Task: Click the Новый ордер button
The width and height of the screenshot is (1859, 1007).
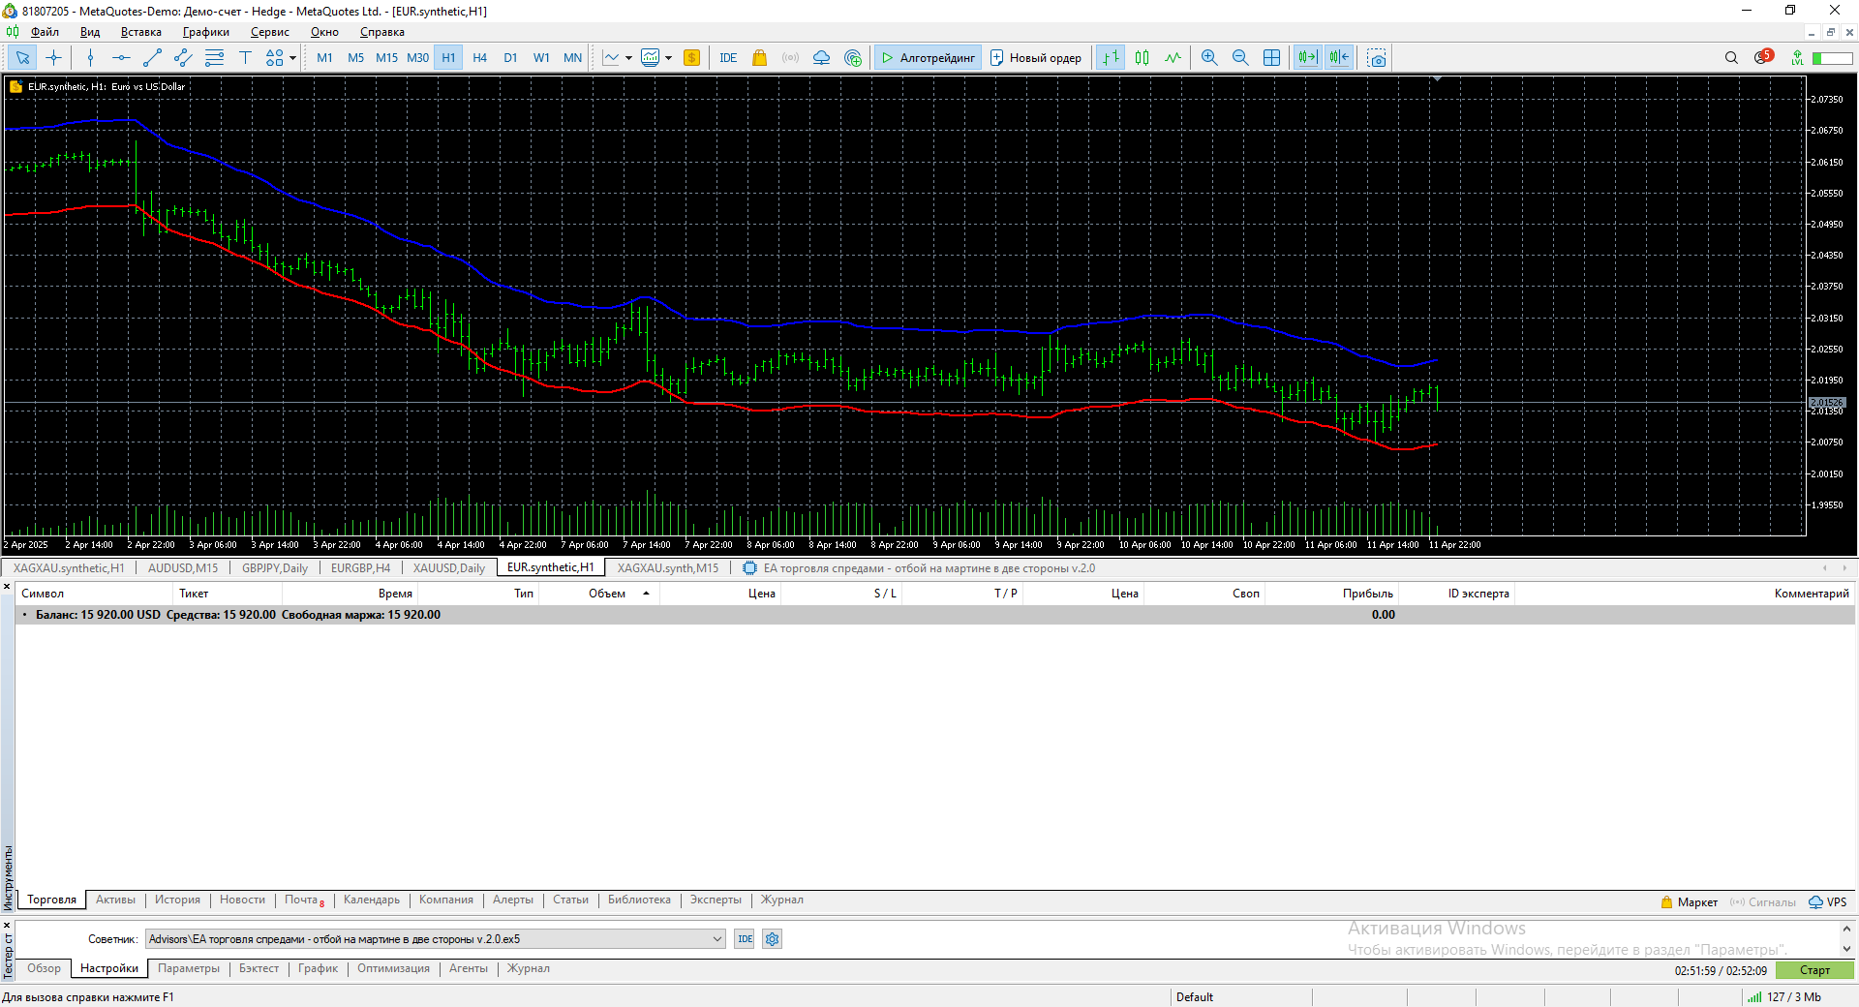Action: [x=1035, y=58]
